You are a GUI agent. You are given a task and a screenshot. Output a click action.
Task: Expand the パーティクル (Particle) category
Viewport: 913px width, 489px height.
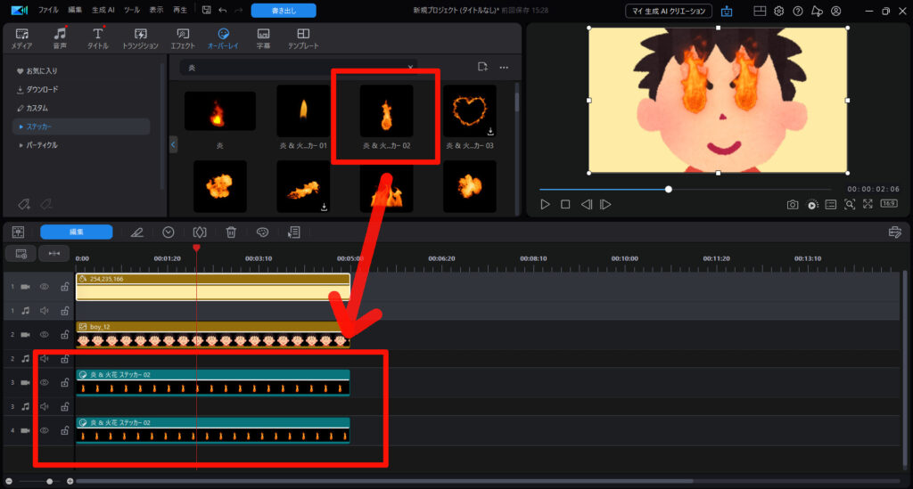(x=42, y=144)
